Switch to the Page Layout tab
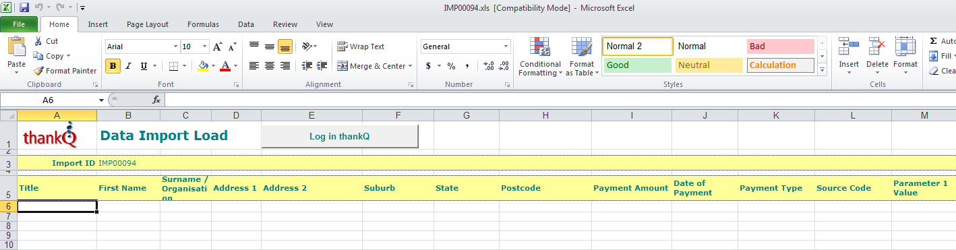 [x=148, y=24]
